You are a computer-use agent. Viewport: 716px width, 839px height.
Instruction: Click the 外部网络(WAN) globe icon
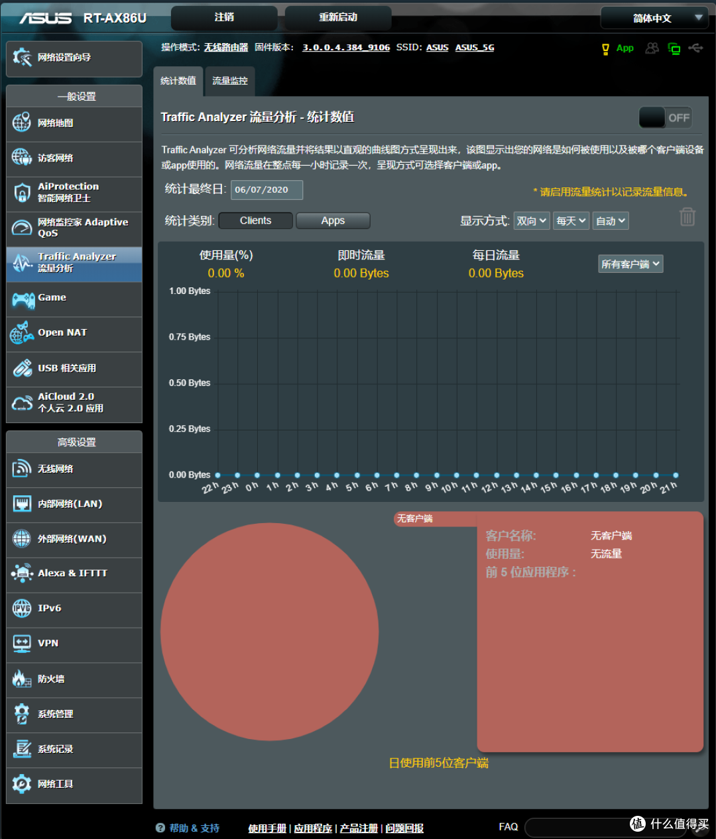[22, 538]
